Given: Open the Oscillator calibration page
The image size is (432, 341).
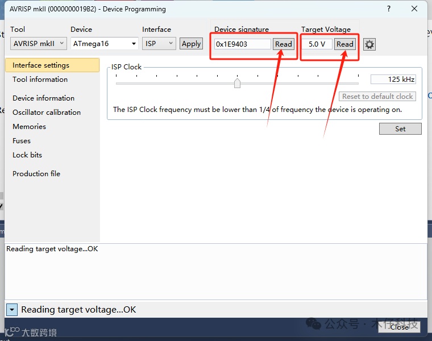Looking at the screenshot, I should click(x=47, y=113).
